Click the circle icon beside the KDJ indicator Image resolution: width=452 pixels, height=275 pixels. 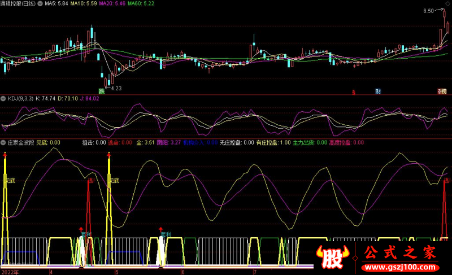[3, 98]
